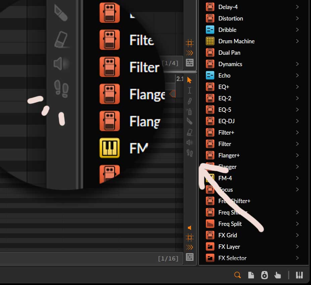This screenshot has width=311, height=285.
Task: Show the on-screen piano keyboard icon
Action: click(x=299, y=275)
